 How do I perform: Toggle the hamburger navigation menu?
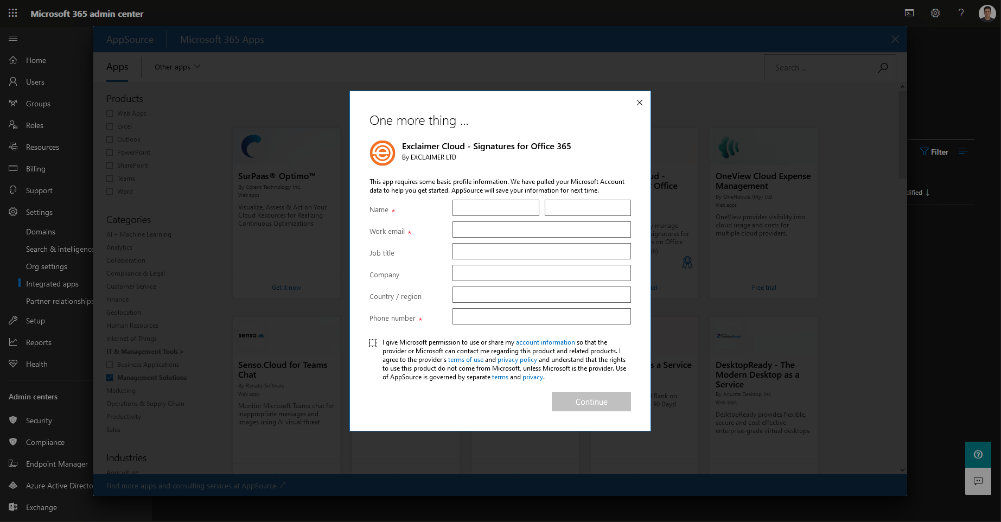click(13, 39)
